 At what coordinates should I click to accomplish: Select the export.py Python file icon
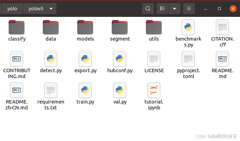click(85, 59)
